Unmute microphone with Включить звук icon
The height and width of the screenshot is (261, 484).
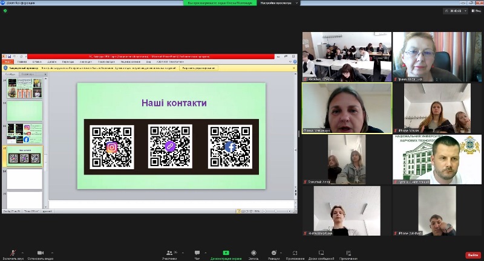point(13,253)
